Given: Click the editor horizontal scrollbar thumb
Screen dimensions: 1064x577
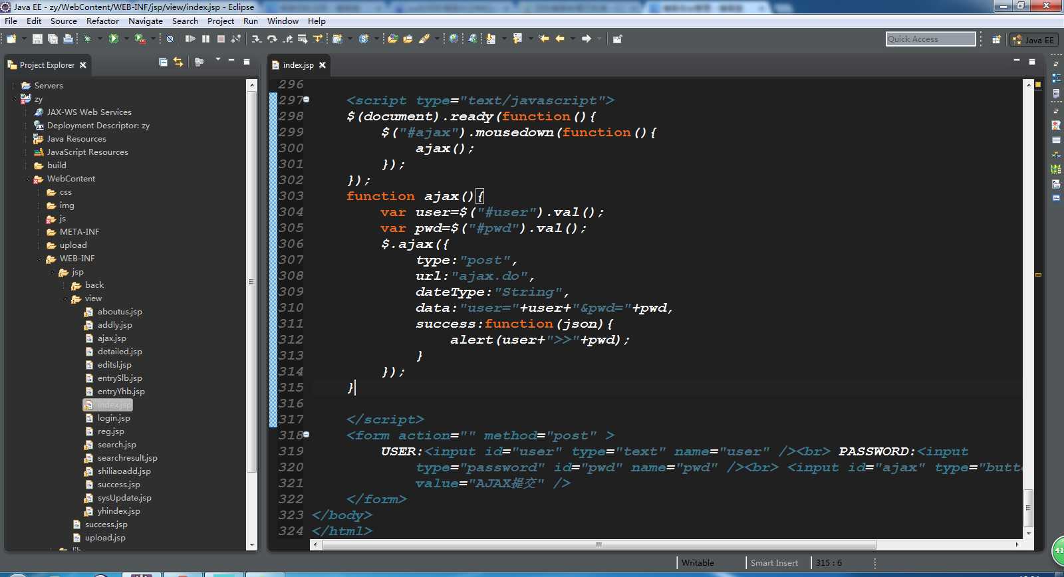Looking at the screenshot, I should click(598, 544).
